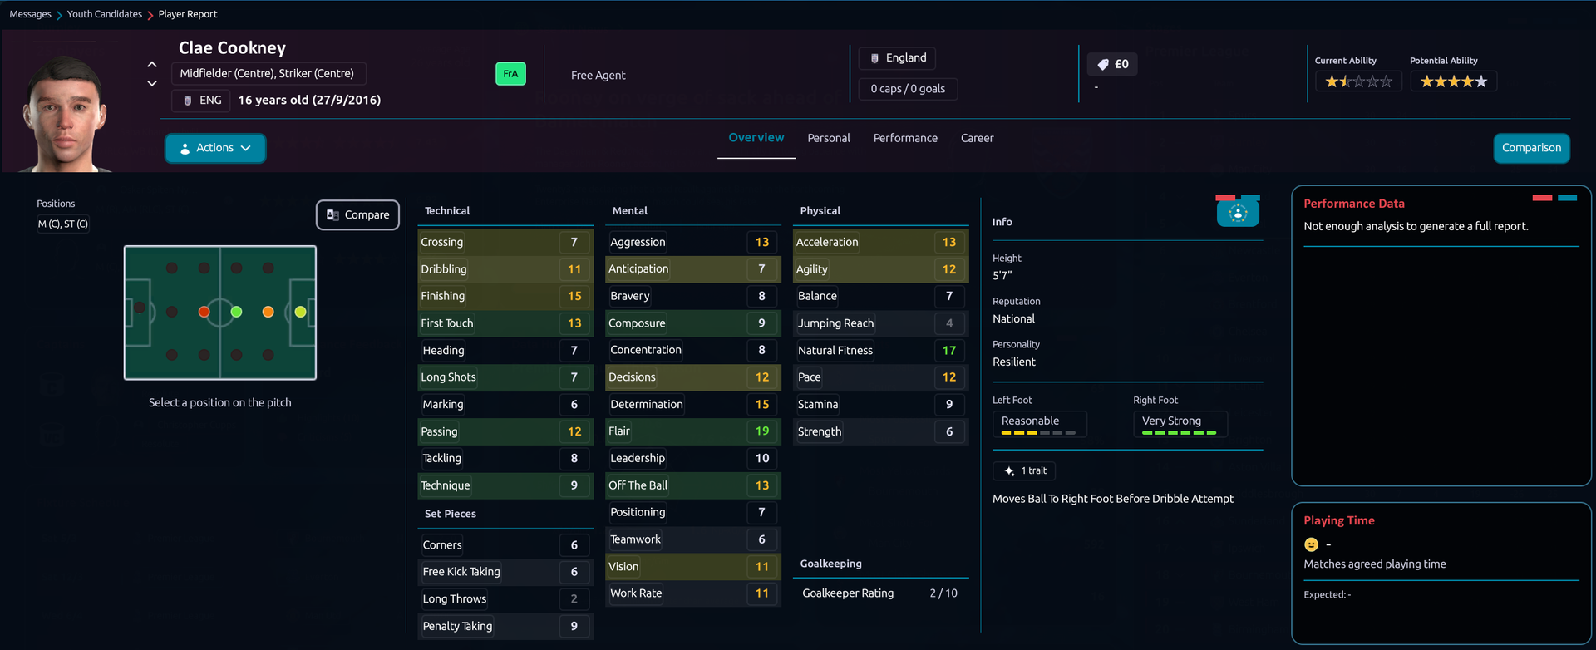Switch to the Overview tab
Screen dimensions: 1596x650
756,138
